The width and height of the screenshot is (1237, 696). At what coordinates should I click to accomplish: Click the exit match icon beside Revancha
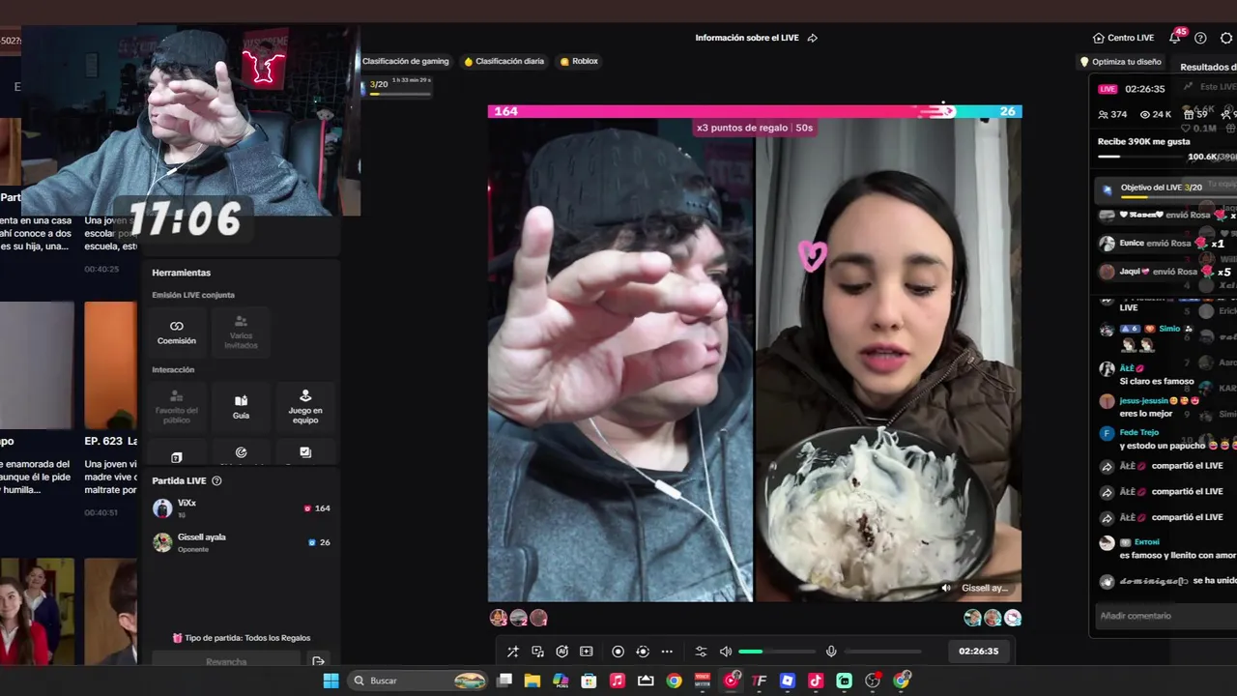318,661
